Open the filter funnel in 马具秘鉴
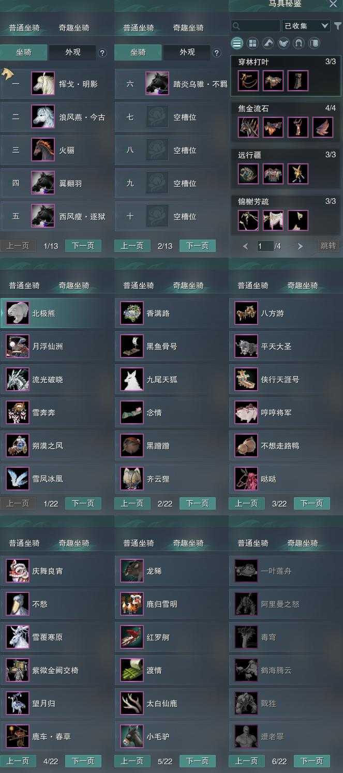343x773 pixels. click(338, 26)
